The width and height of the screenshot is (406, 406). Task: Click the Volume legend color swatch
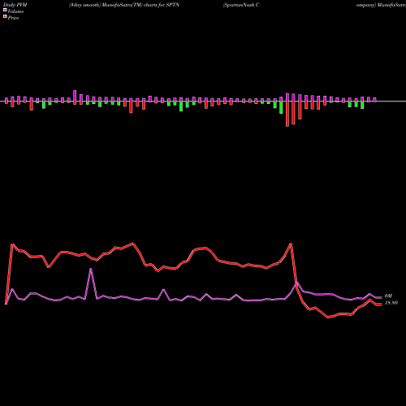(x=5, y=10)
